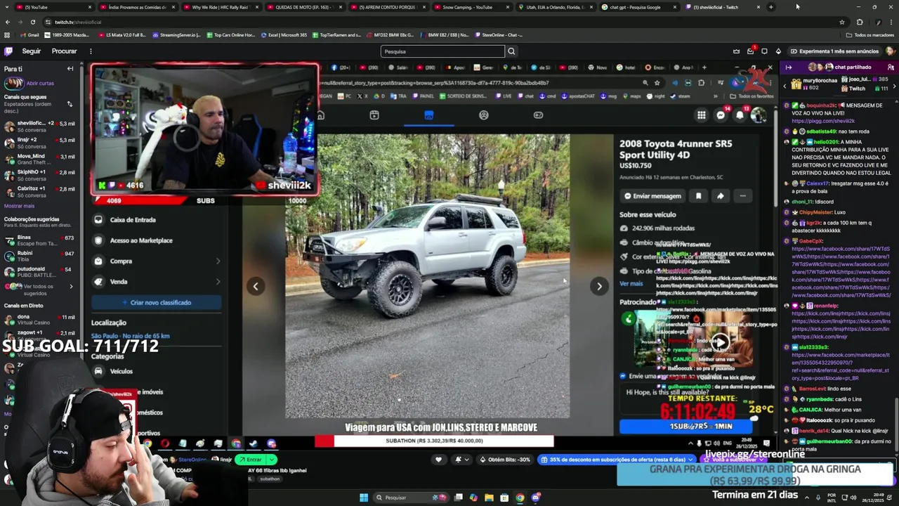Open new browser tab plus button

(770, 7)
